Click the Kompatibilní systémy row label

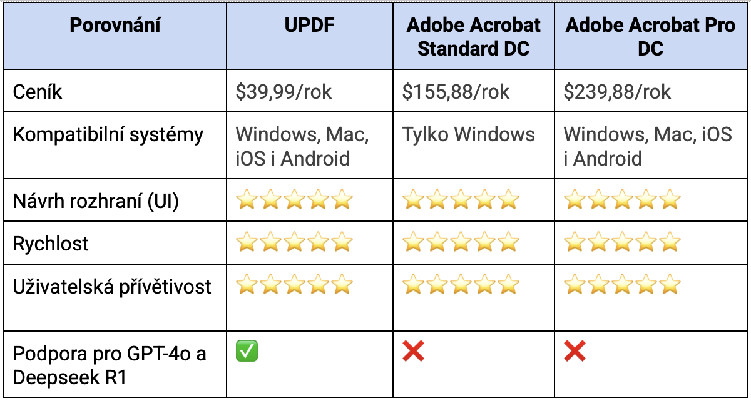pos(108,135)
